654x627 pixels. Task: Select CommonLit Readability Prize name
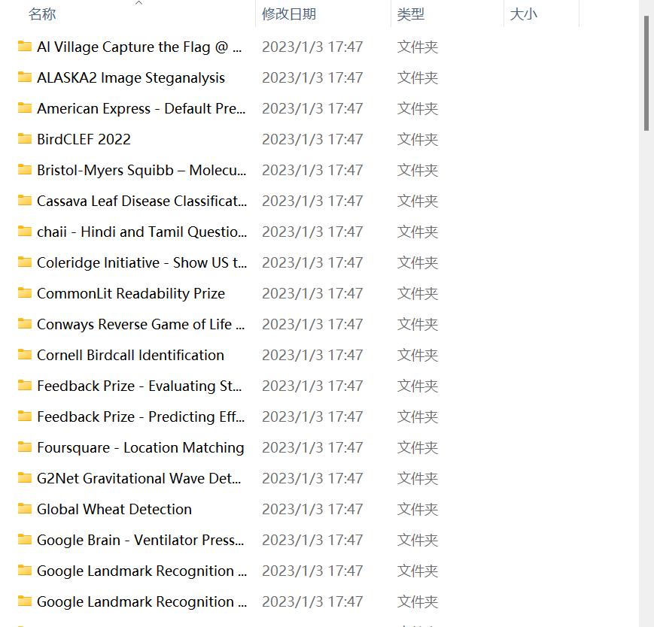pyautogui.click(x=131, y=294)
